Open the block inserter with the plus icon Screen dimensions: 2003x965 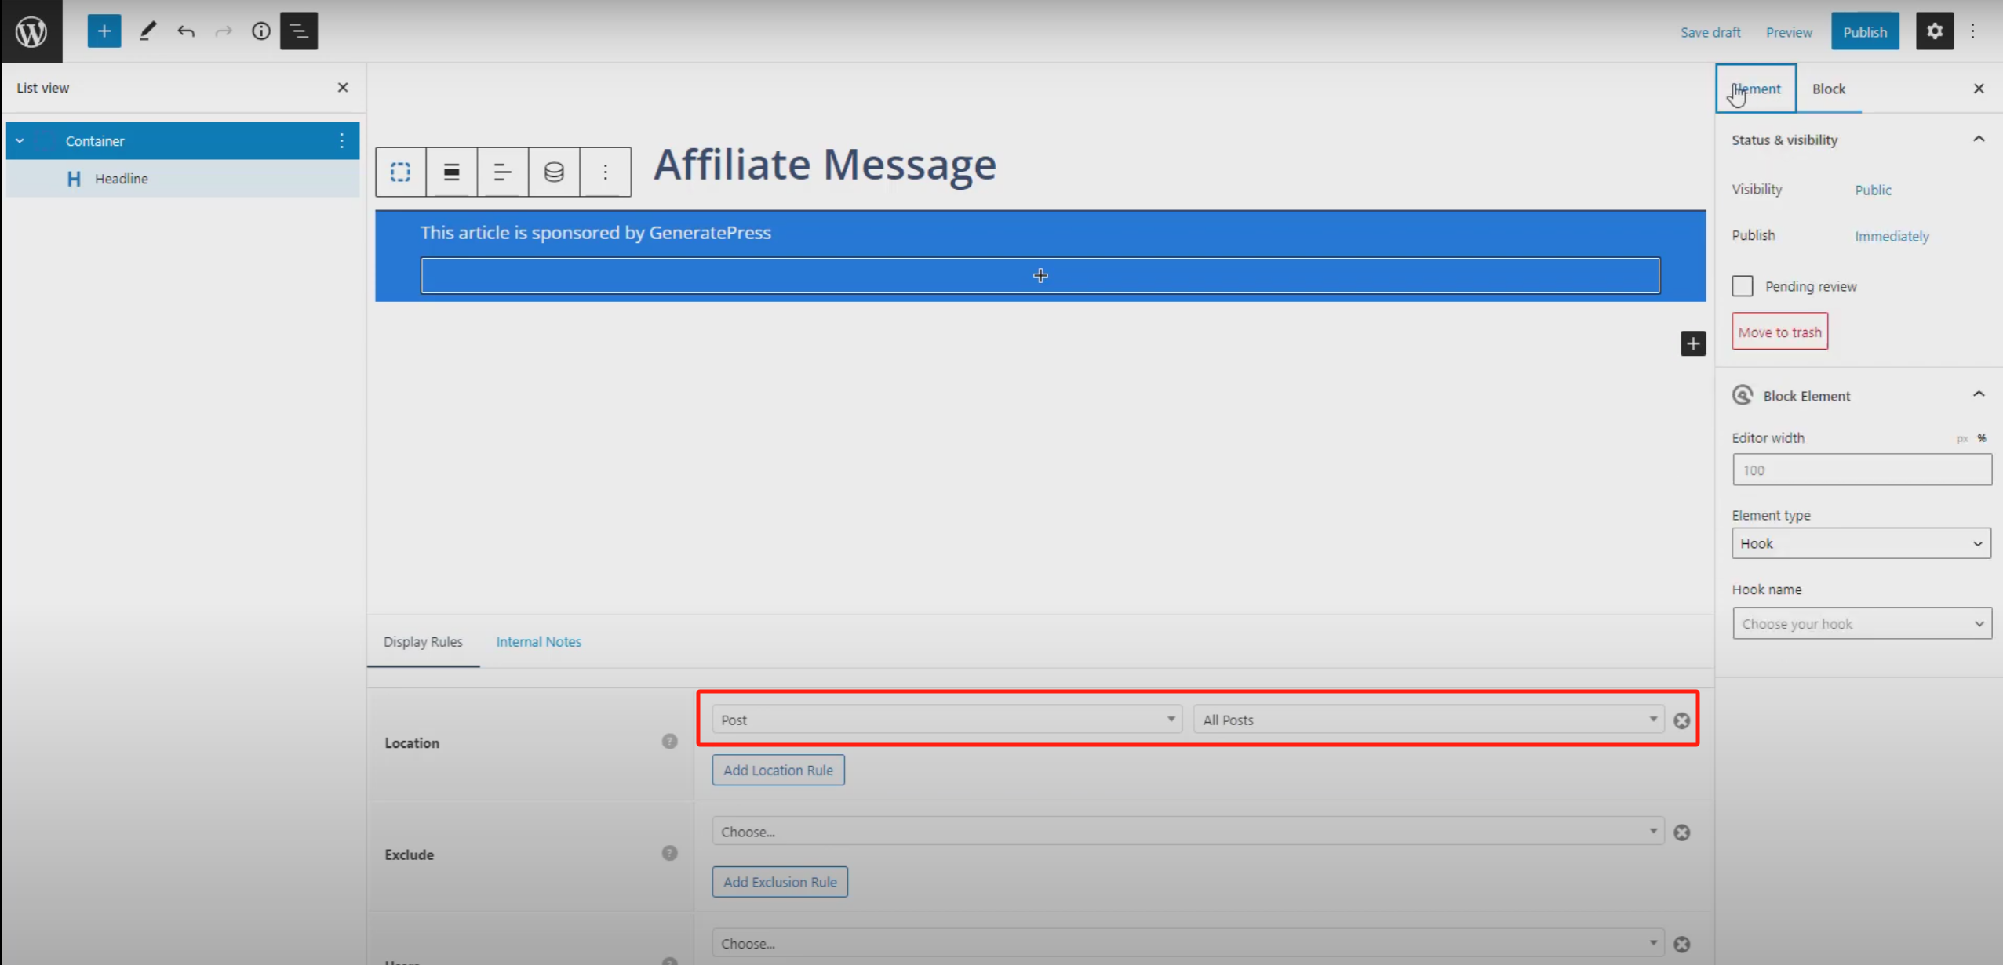point(104,31)
